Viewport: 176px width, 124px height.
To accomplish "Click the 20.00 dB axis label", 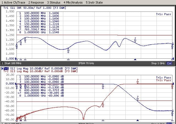I will tap(10, 75).
